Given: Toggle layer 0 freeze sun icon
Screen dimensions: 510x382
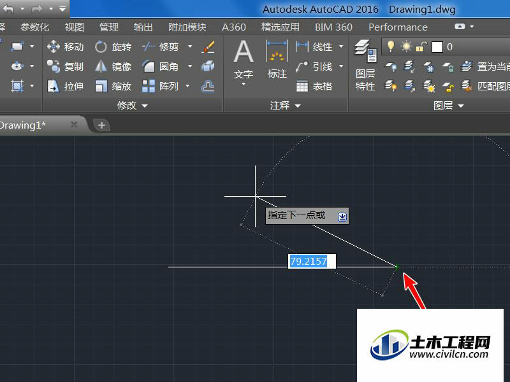Looking at the screenshot, I should (x=406, y=46).
